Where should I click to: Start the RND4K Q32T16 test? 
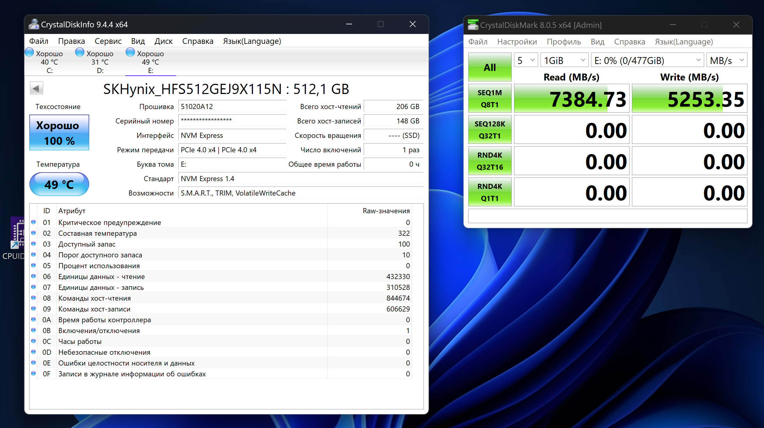pyautogui.click(x=489, y=161)
